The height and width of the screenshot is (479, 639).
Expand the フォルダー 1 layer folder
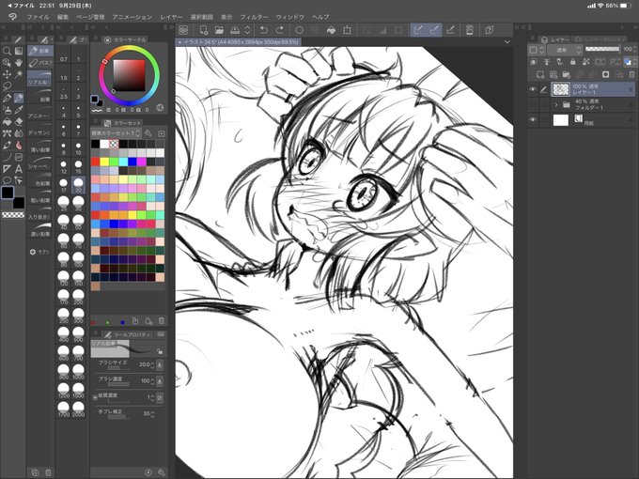556,104
